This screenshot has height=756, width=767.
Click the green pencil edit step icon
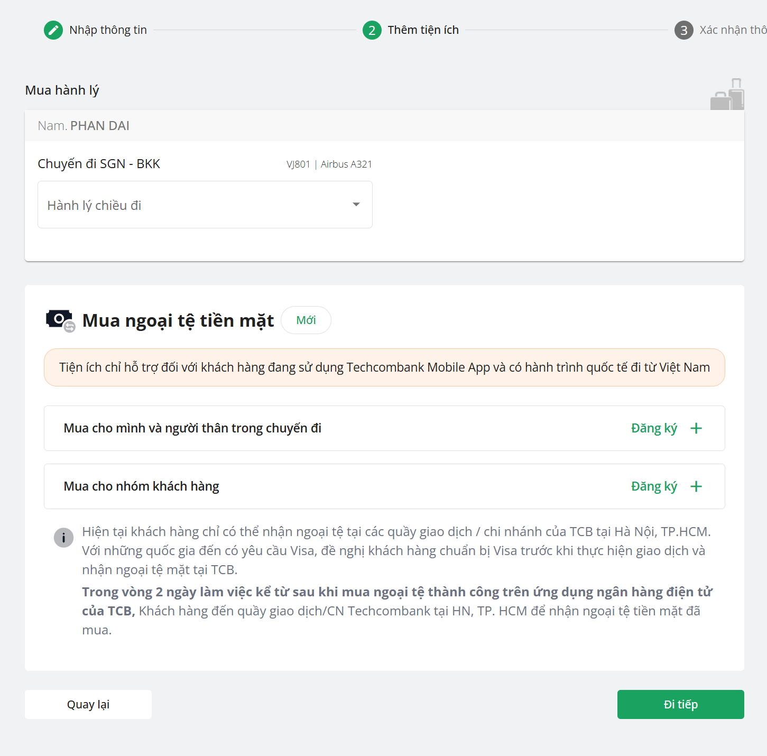[53, 30]
